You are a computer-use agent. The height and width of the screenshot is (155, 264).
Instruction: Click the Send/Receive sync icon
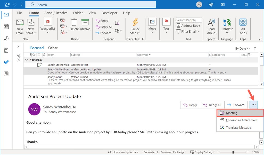(x=7, y=5)
